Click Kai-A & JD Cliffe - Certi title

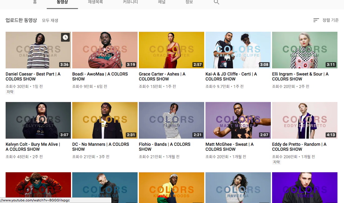point(231,76)
